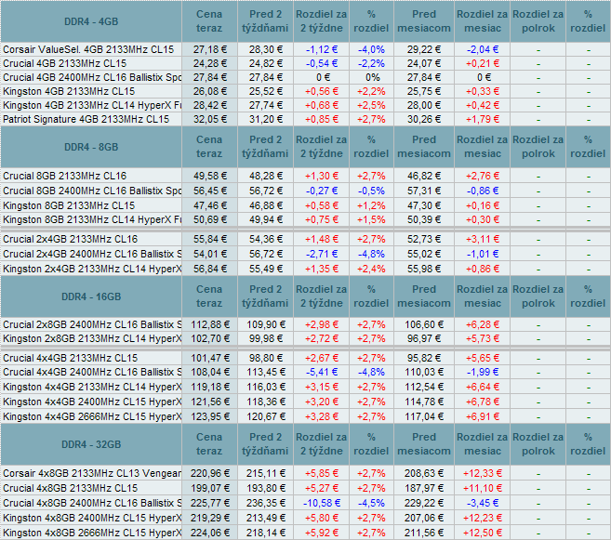Click Kingston 8GB 2133MHz CL15 product name
611x540 pixels.
pyautogui.click(x=69, y=205)
